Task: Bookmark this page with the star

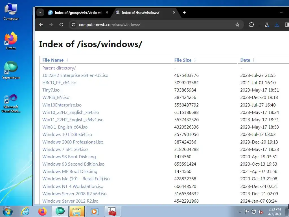Action: [237, 25]
